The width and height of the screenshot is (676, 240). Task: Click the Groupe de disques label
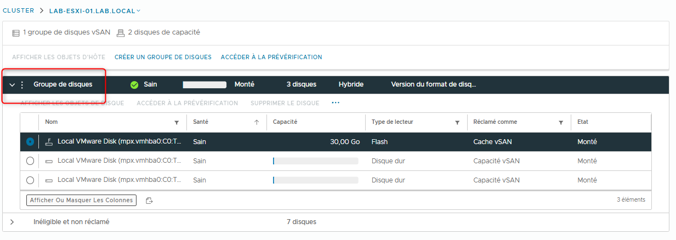(x=63, y=85)
